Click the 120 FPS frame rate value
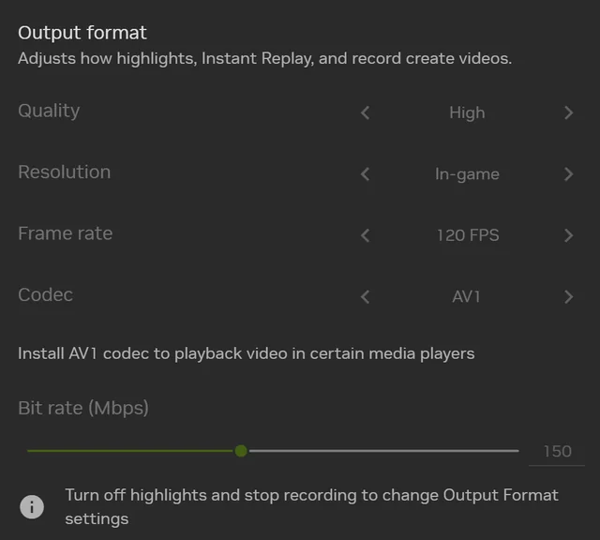Screen dimensions: 600x540 468,235
